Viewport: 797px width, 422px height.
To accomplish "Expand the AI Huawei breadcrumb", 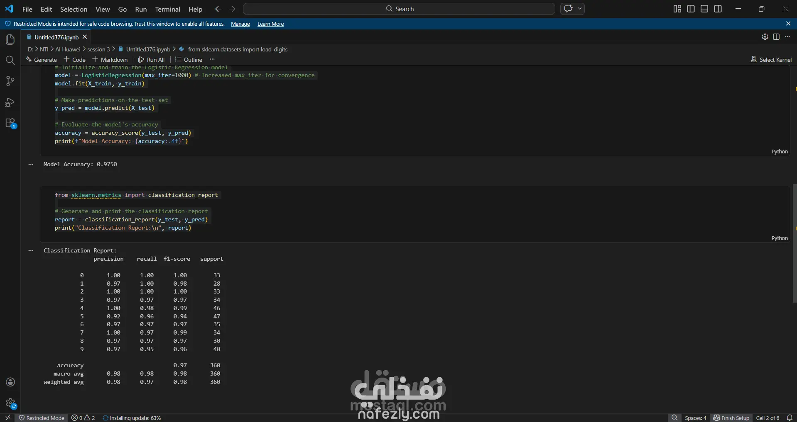I will click(x=68, y=49).
